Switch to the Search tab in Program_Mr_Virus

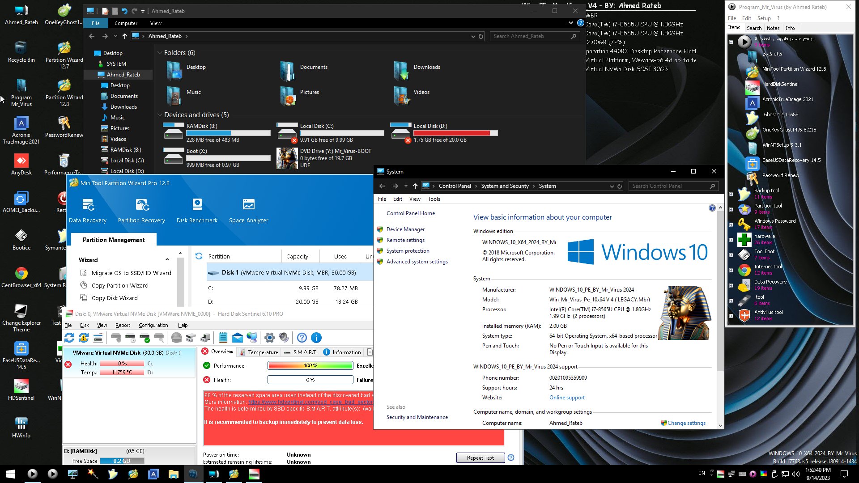(x=754, y=28)
